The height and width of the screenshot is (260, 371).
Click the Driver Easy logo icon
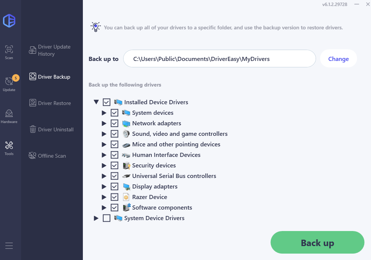(9, 21)
